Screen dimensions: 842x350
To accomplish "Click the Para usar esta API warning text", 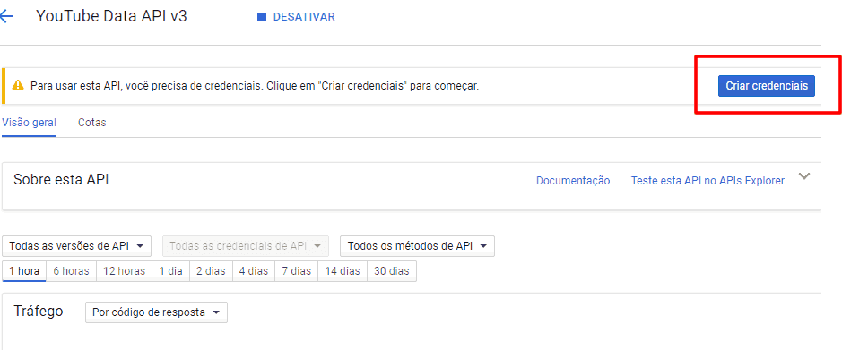I will (255, 86).
